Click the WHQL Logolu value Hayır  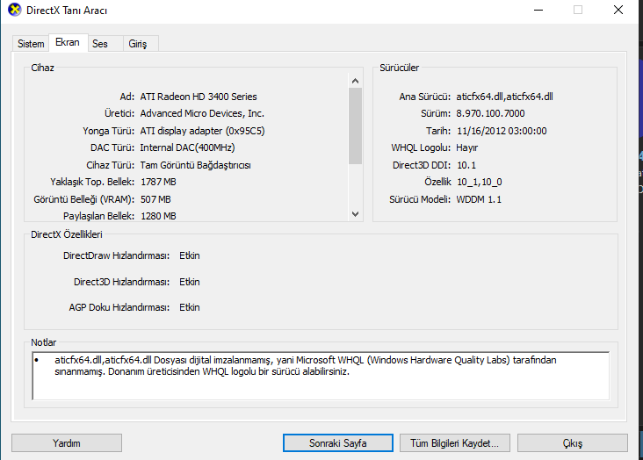[466, 147]
